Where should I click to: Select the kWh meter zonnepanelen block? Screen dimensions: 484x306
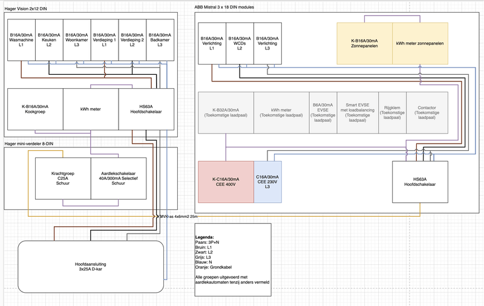pyautogui.click(x=420, y=43)
